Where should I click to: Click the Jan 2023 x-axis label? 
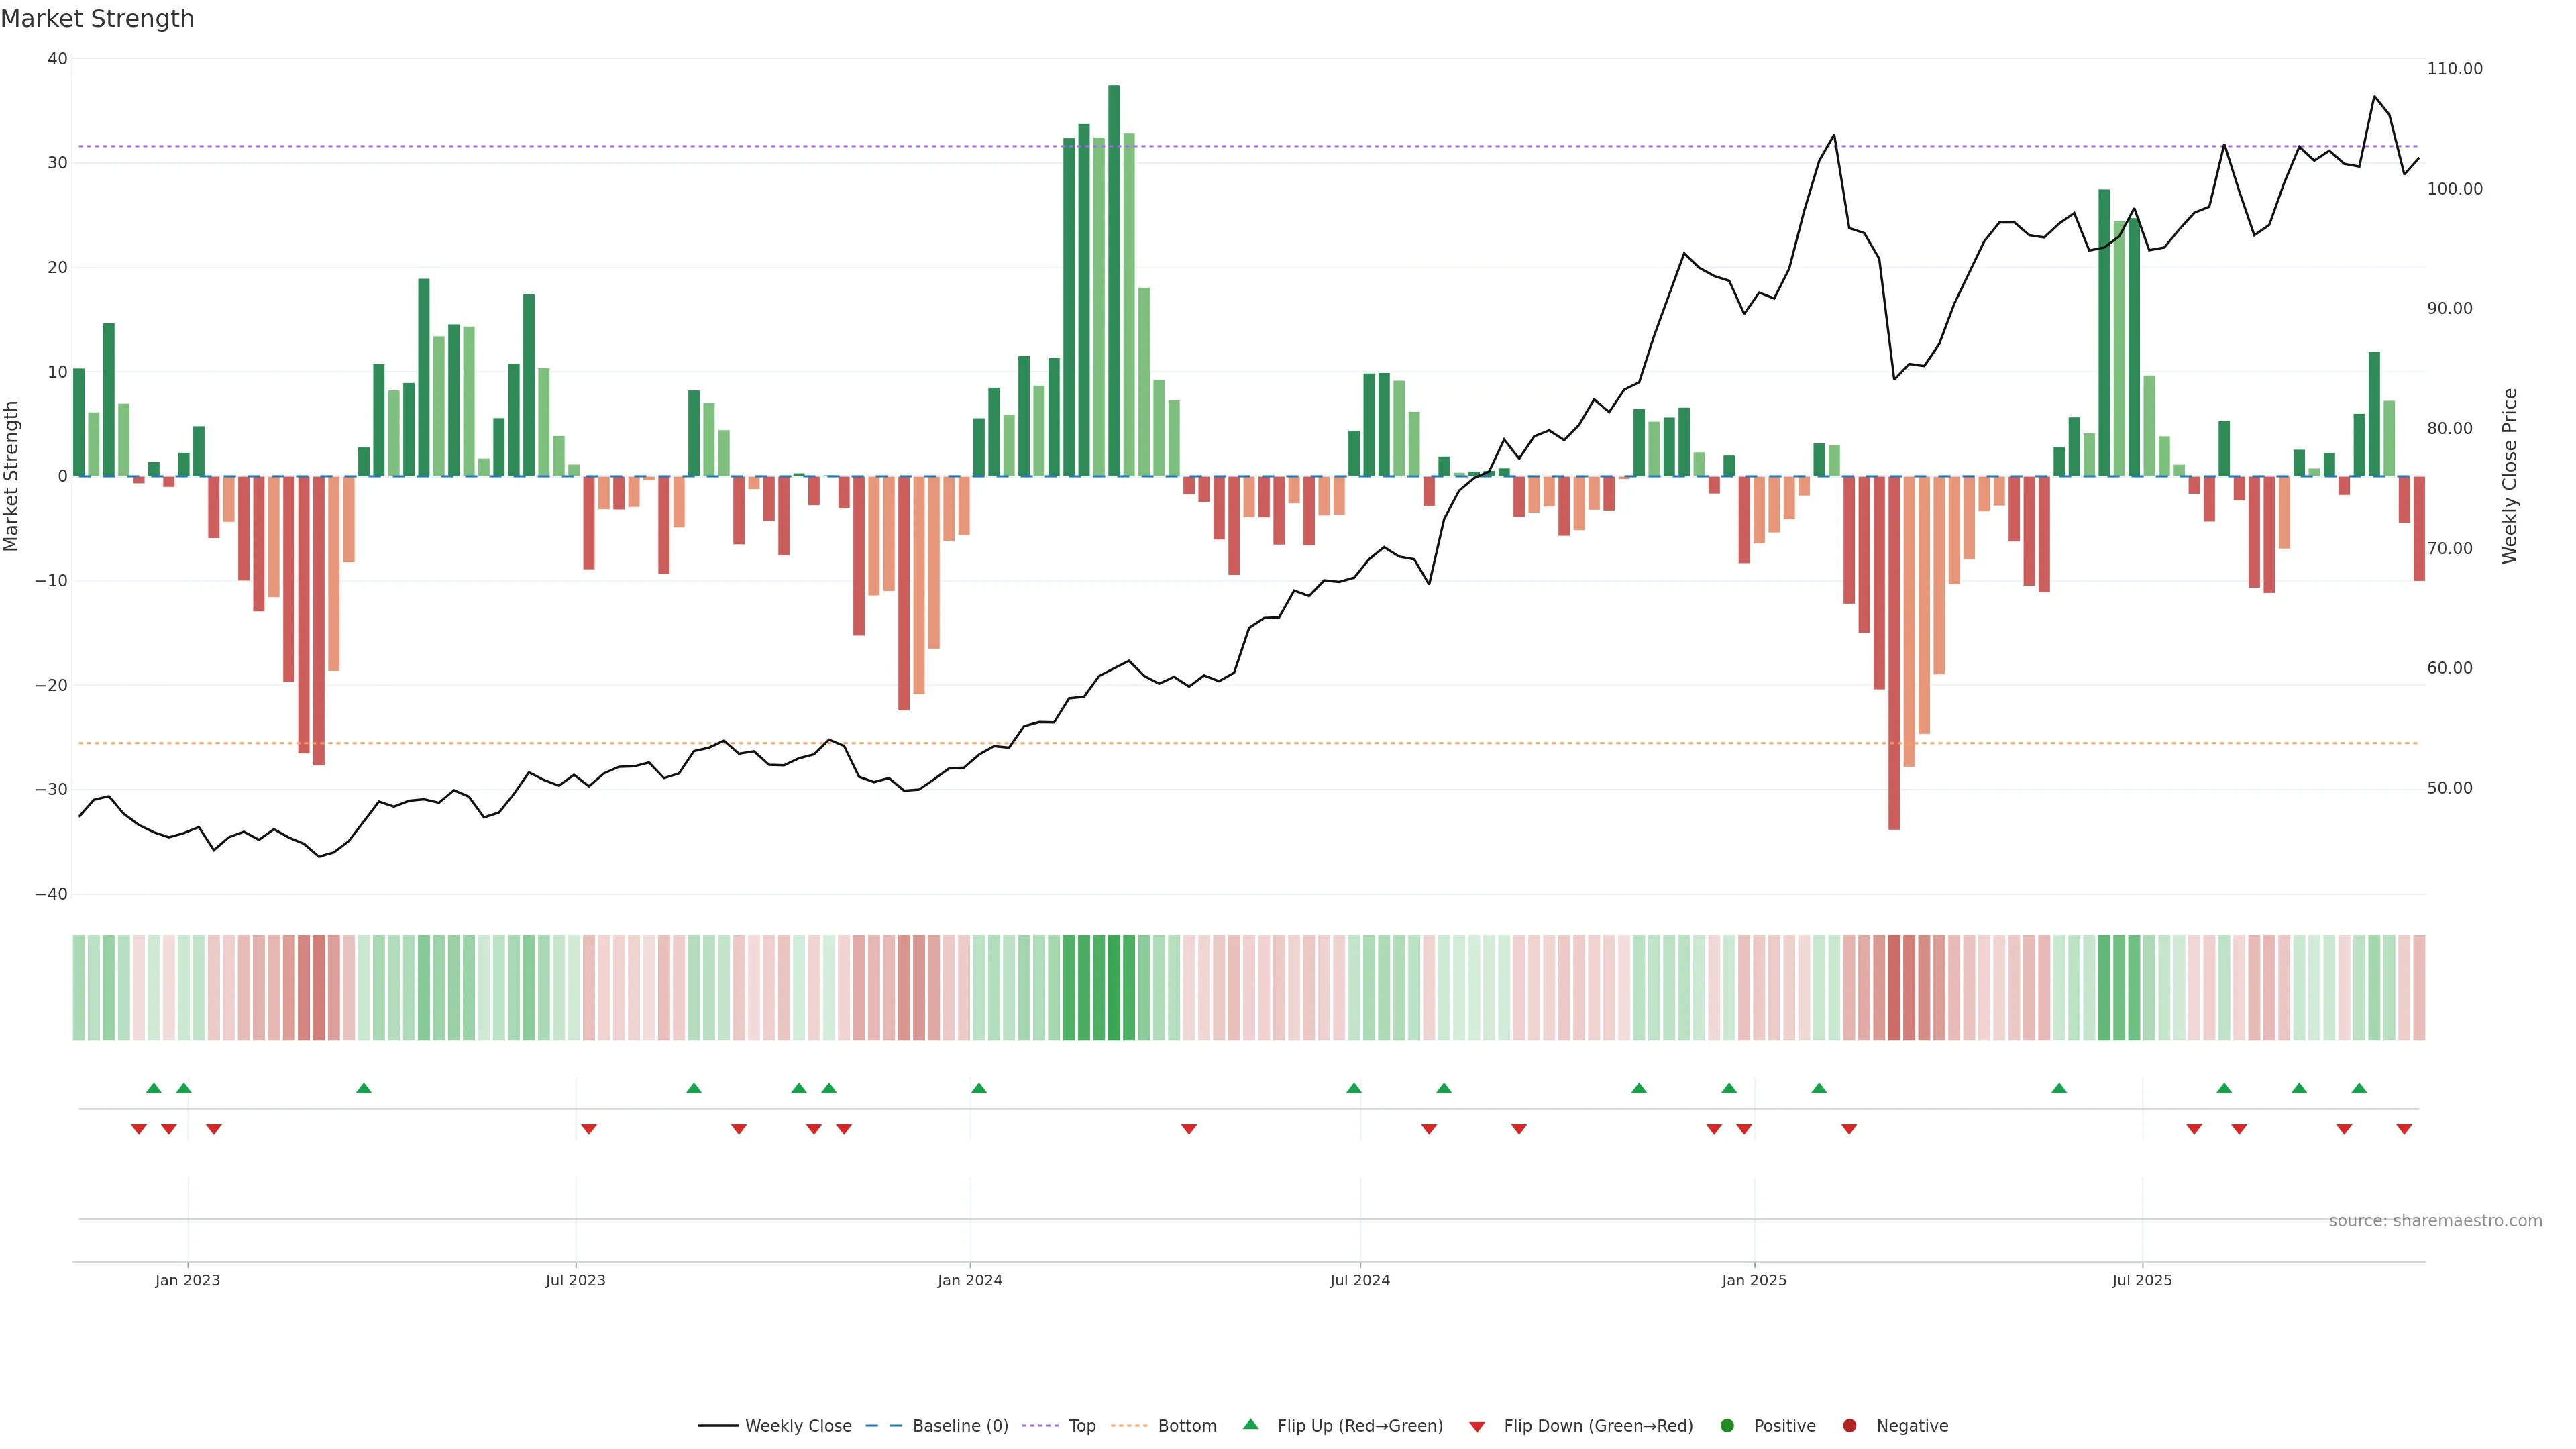pyautogui.click(x=187, y=1280)
